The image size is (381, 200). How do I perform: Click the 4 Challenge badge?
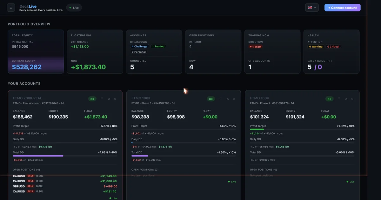[x=140, y=46]
